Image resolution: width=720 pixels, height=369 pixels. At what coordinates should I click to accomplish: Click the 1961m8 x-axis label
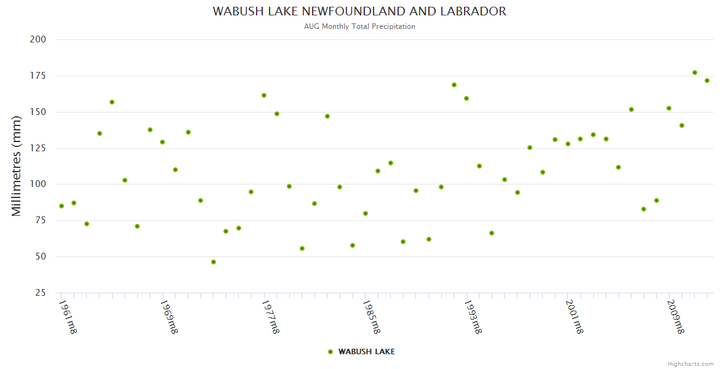(x=67, y=317)
